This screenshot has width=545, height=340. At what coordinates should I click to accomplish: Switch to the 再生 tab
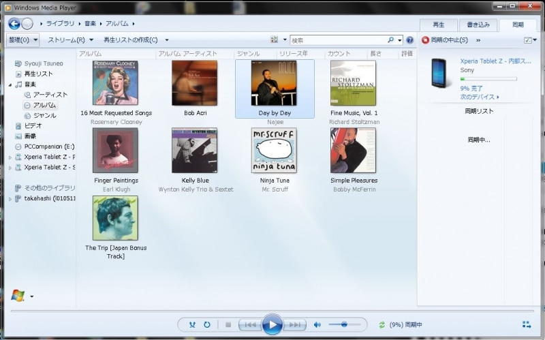(x=439, y=25)
